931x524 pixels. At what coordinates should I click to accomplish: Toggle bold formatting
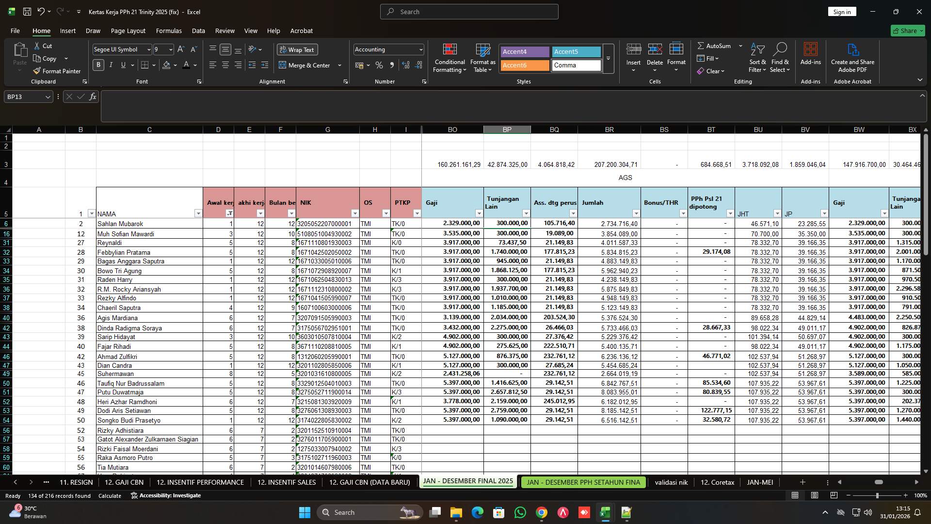(98, 65)
